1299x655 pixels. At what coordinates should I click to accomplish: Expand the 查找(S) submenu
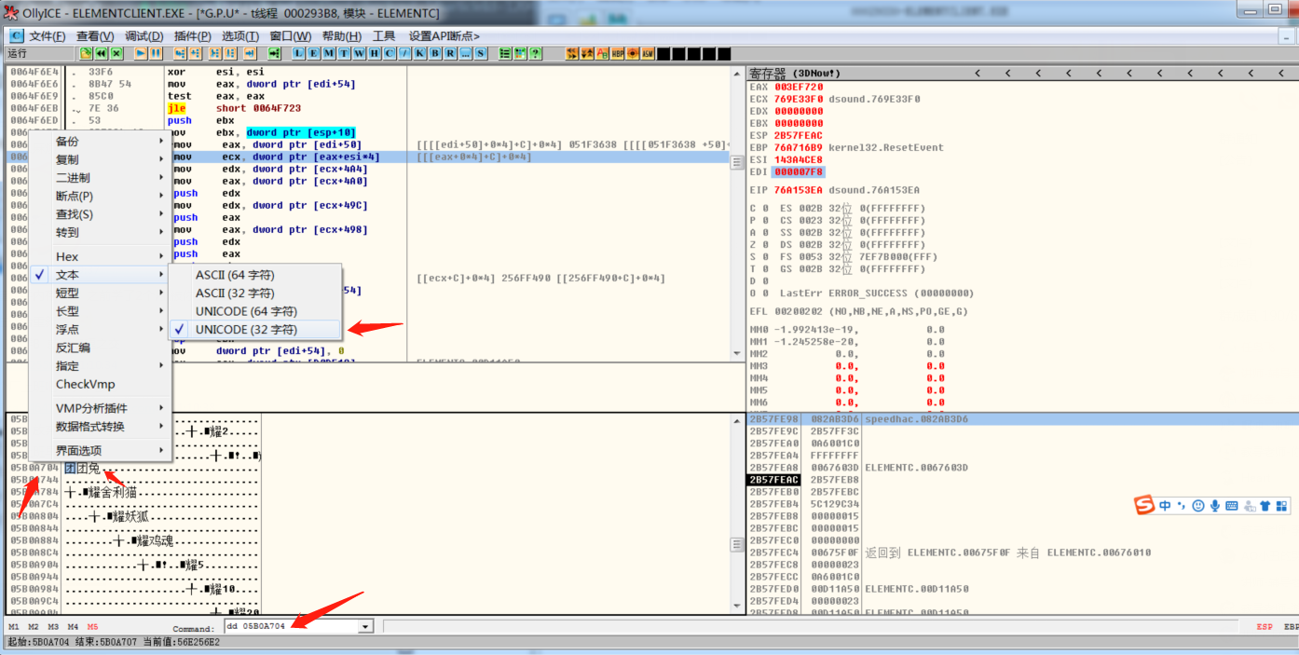(100, 214)
